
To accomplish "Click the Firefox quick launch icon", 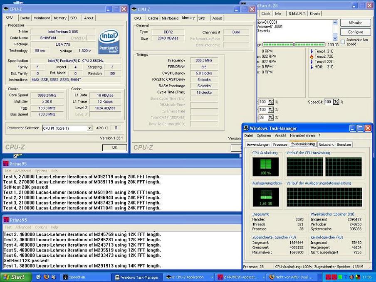I will (46, 277).
